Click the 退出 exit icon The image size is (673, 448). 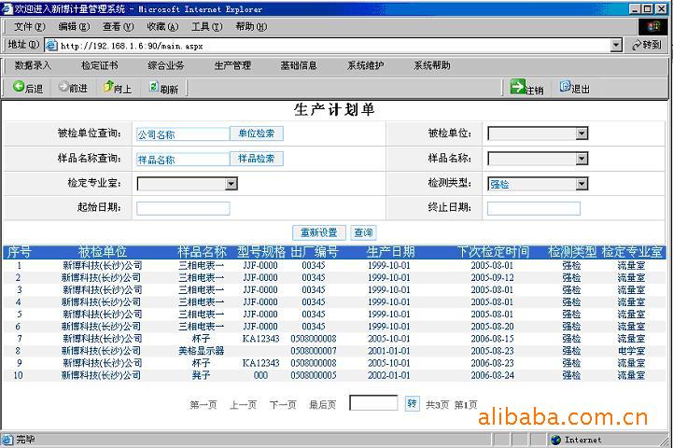(x=565, y=87)
